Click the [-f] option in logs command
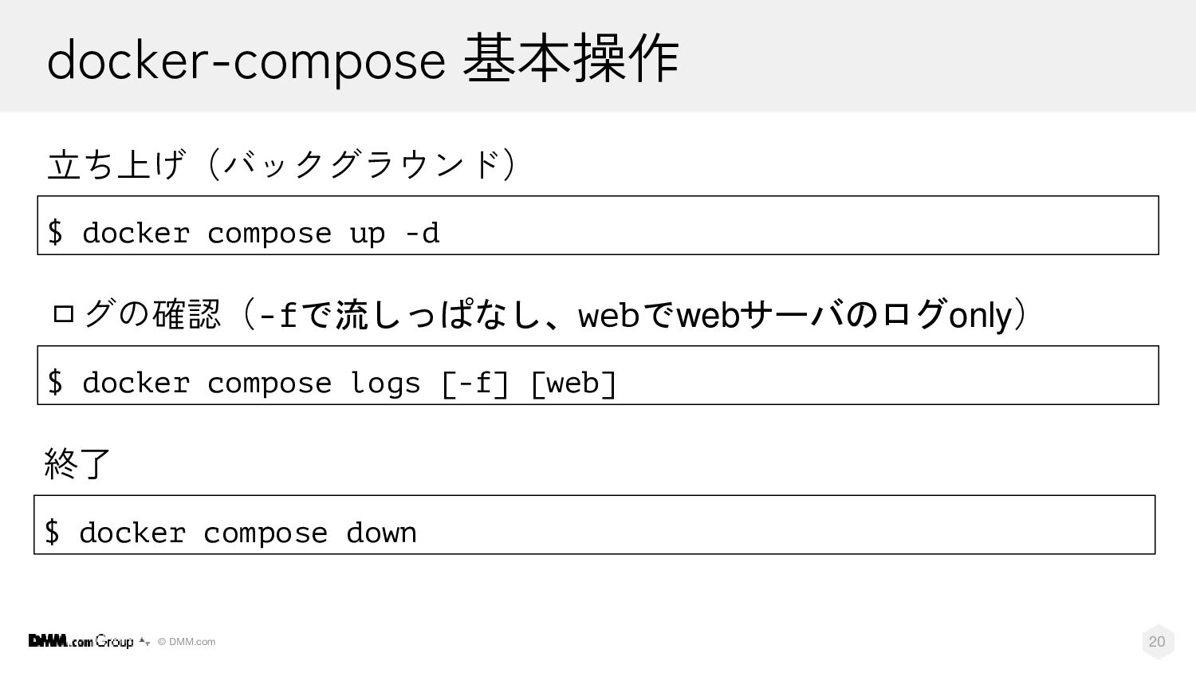 click(x=475, y=384)
